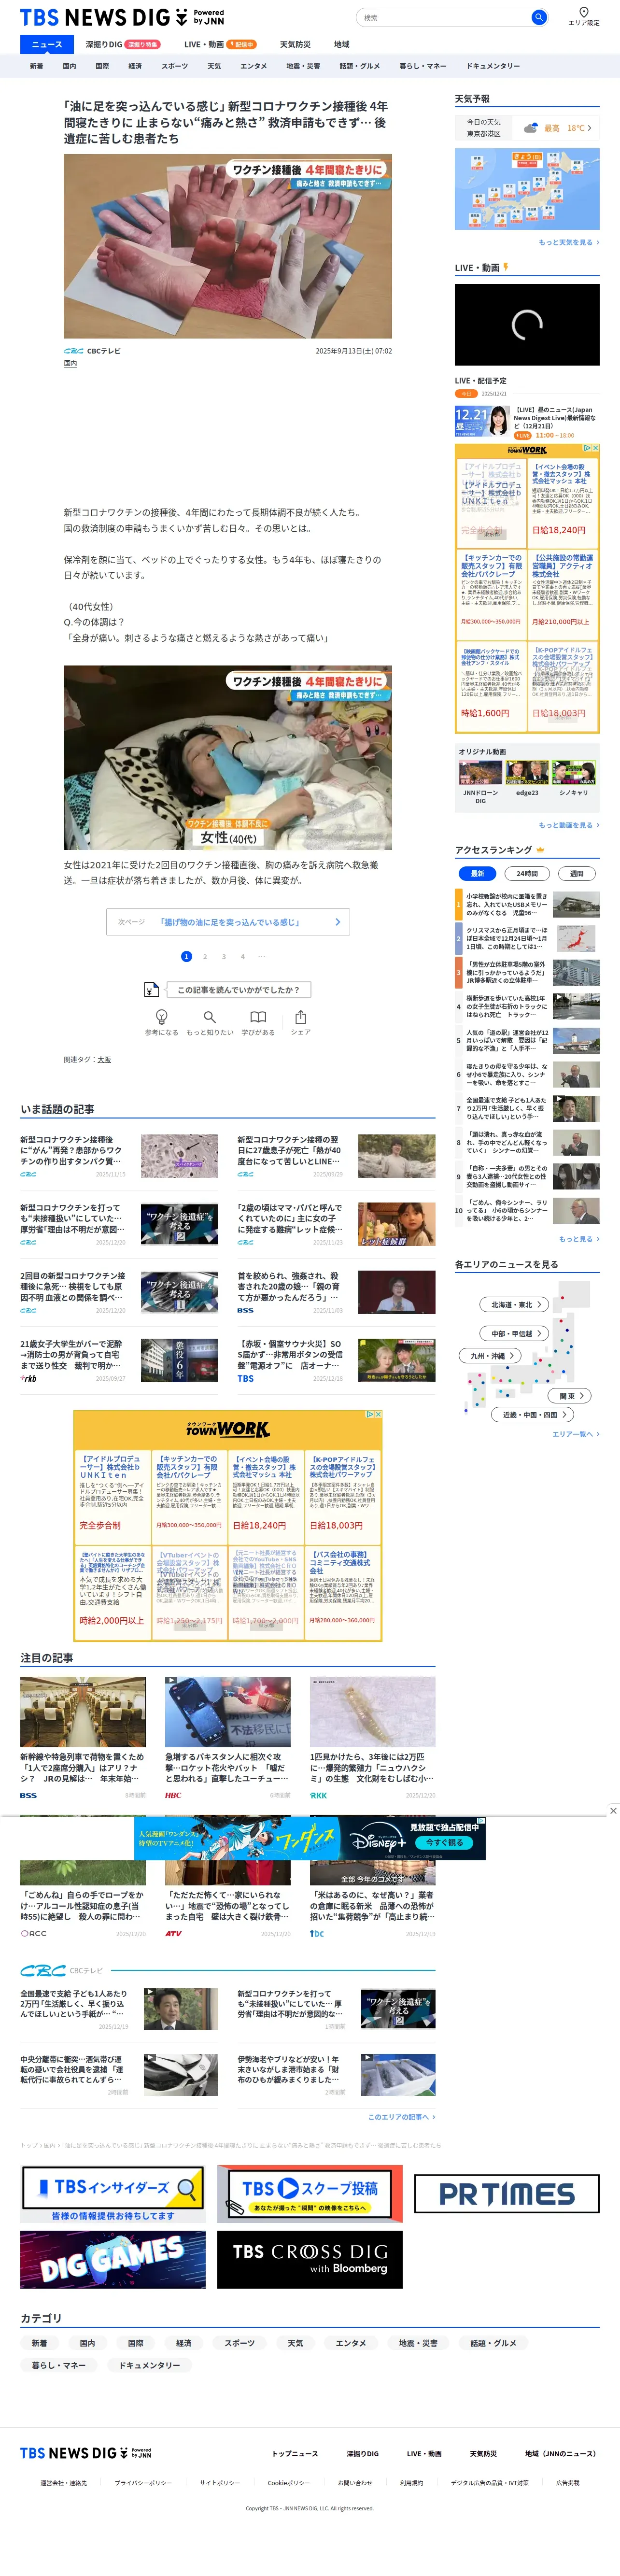
Task: Open ranking item 1 小学校教諭 article
Action: [x=527, y=904]
